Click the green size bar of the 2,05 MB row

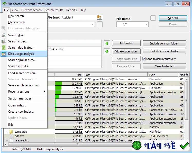(x=59, y=84)
